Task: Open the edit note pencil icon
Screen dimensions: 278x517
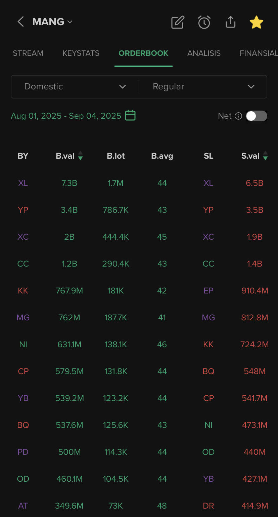Action: pos(178,22)
